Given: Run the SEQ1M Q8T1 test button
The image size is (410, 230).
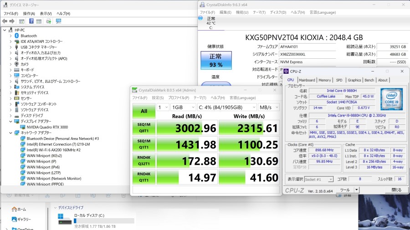Looking at the screenshot, I should point(144,128).
